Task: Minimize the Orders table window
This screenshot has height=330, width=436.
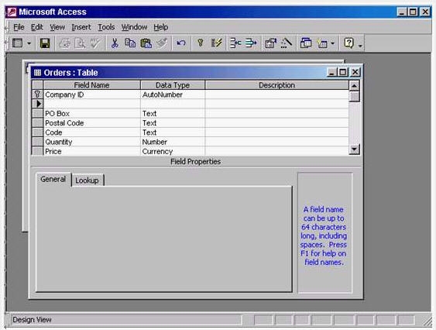Action: click(x=331, y=72)
